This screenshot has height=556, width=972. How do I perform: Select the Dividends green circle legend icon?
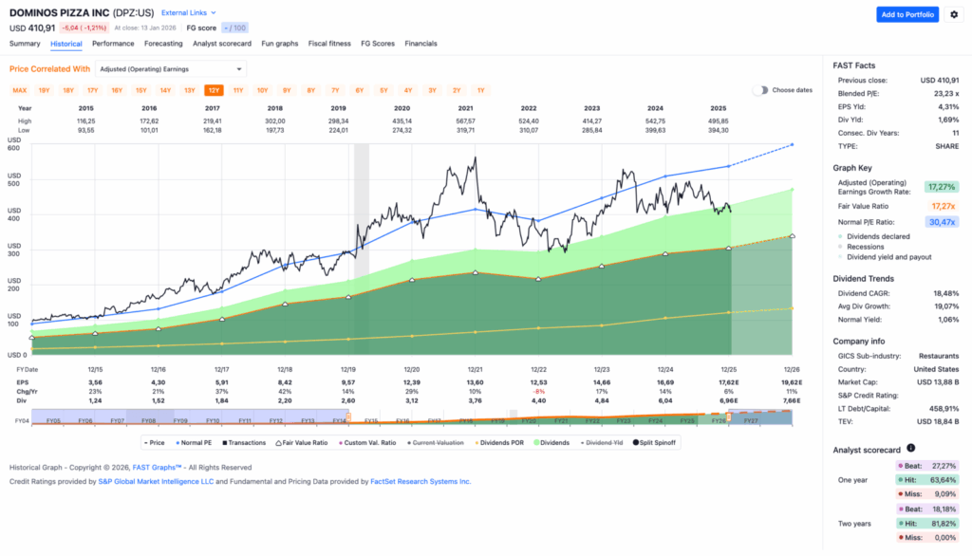point(537,443)
